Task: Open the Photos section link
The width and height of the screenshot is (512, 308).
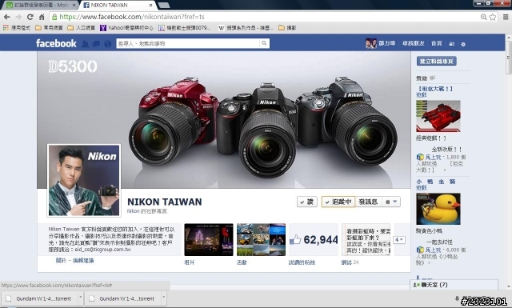Action: (189, 262)
